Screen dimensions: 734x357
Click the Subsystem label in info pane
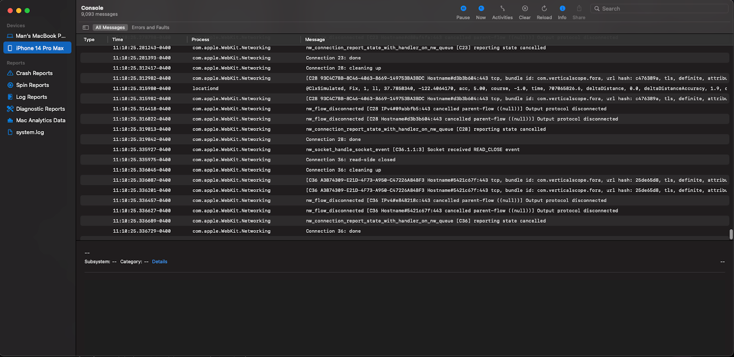tap(97, 262)
